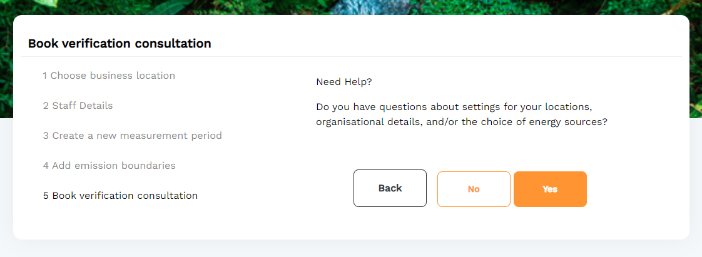Viewport: 702px width, 257px height.
Task: Open the Staff Details step
Action: click(78, 106)
